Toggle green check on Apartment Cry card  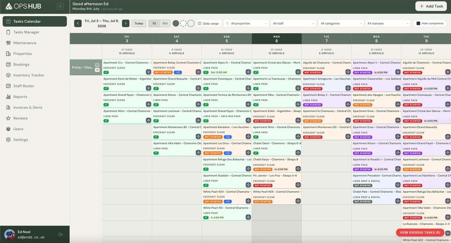(106, 73)
